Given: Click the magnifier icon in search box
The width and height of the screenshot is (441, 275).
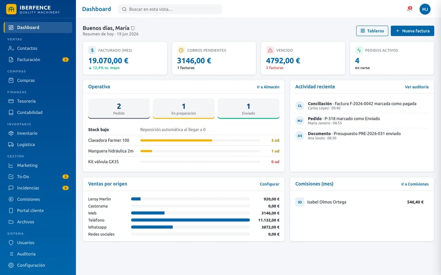Looking at the screenshot, I should tap(124, 9).
